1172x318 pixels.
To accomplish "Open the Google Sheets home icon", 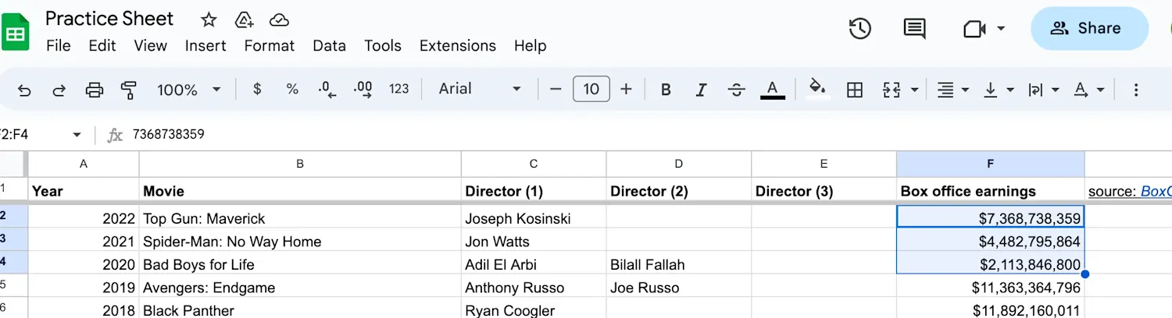I will 15,31.
